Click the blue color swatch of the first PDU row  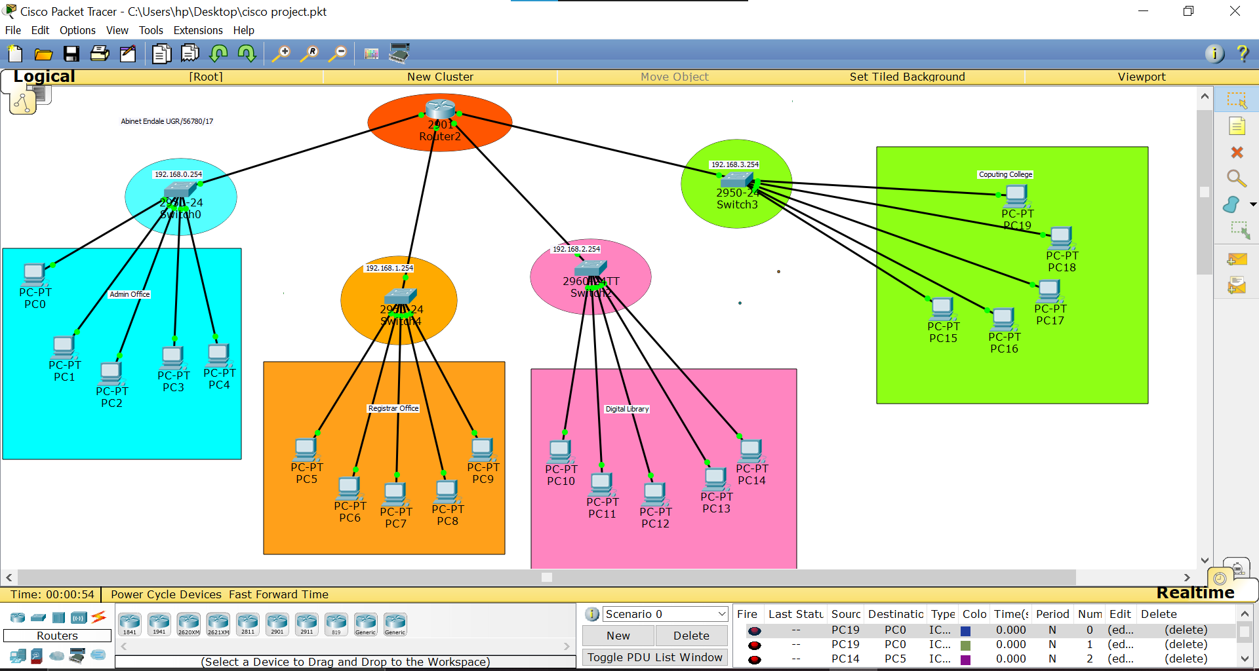coord(965,631)
